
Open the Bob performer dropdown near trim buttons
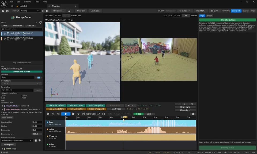pos(130,105)
